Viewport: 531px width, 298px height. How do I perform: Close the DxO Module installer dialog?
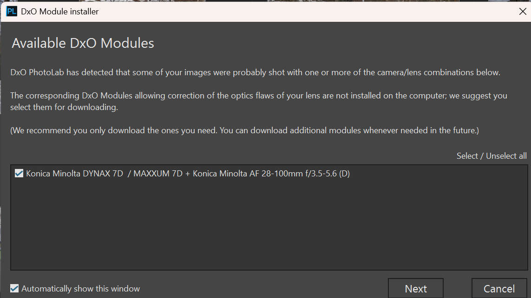tap(522, 12)
